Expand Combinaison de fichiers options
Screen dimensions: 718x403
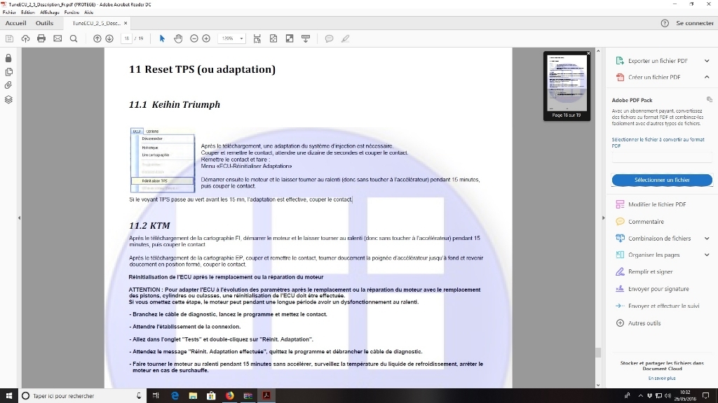coord(707,239)
